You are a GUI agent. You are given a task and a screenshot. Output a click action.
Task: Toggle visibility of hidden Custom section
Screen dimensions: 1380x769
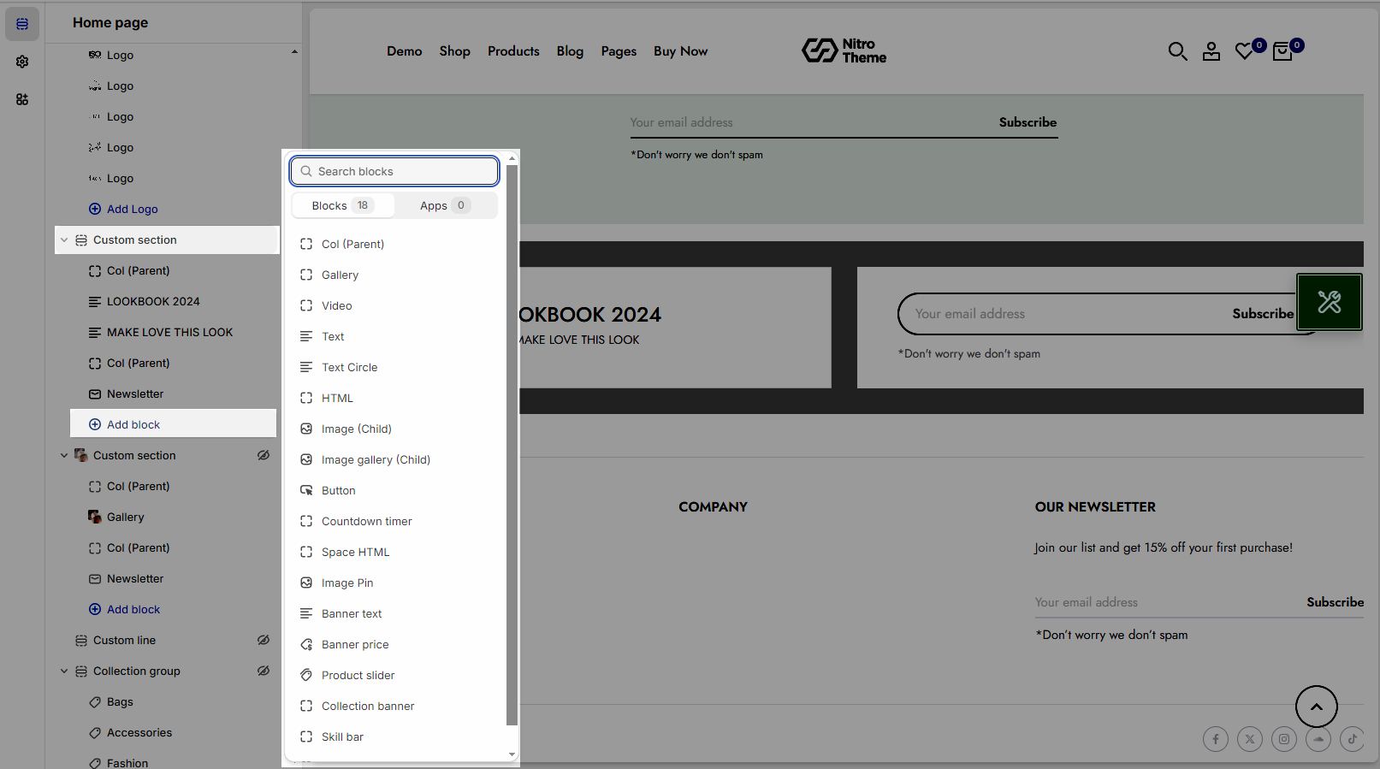click(x=264, y=455)
